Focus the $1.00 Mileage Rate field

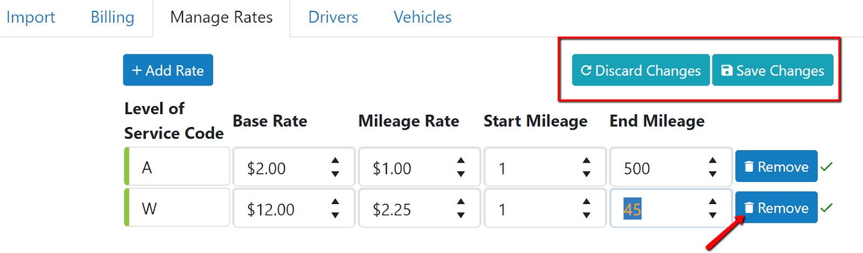419,167
